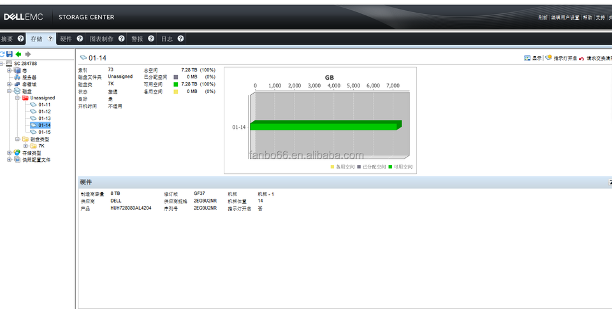Click the help icon on the 存储 tab
The width and height of the screenshot is (612, 309).
click(x=50, y=39)
